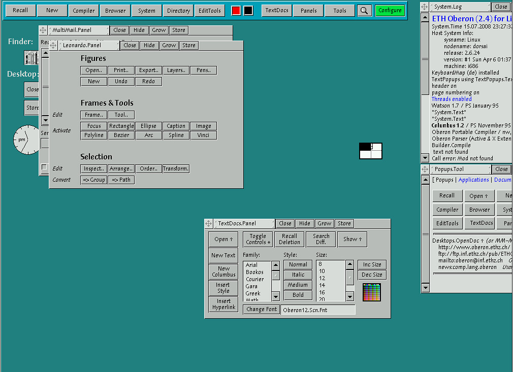The height and width of the screenshot is (372, 513).
Task: Click the analog clock on the desktop
Action: coord(26,140)
